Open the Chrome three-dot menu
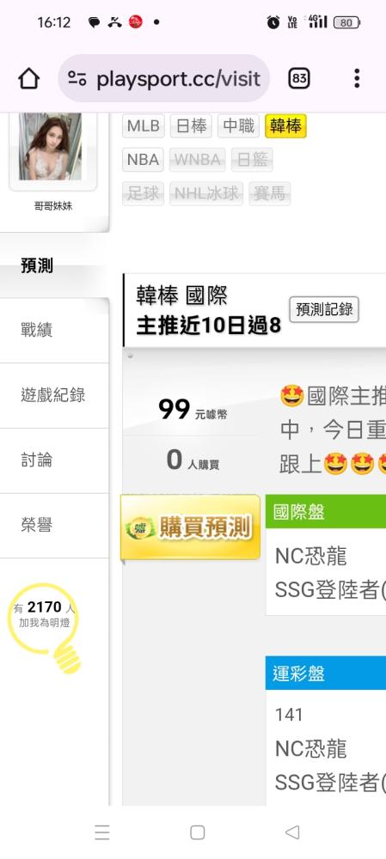386x859 pixels. (357, 78)
